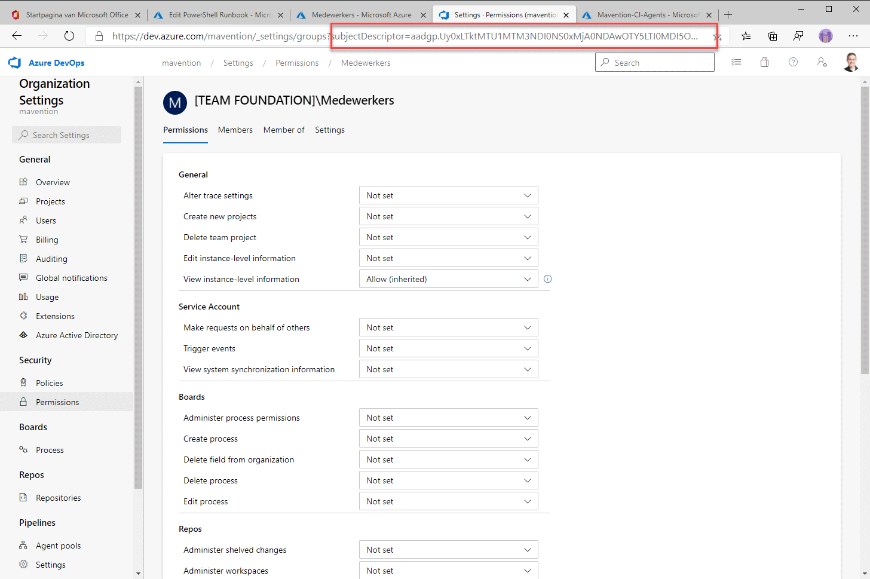Click the Policies sidebar icon
The width and height of the screenshot is (870, 579).
click(23, 382)
